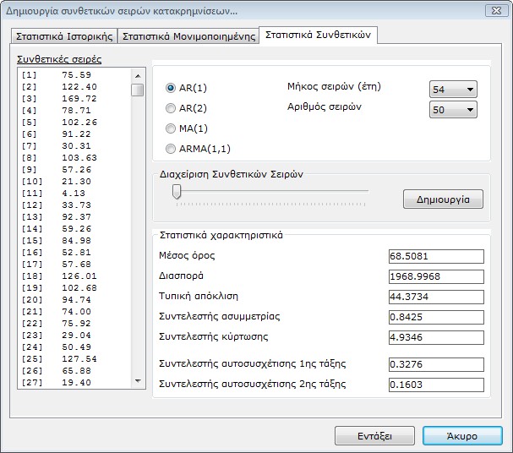Expand the Αριθμός σειρών dropdown
Image resolution: width=513 pixels, height=453 pixels.
coord(454,110)
